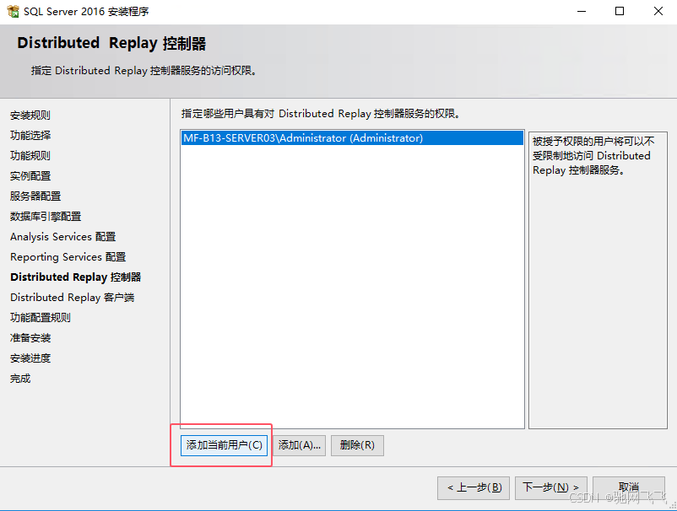This screenshot has width=677, height=511.
Task: Open Analysis Services 配置 step
Action: [x=63, y=237]
